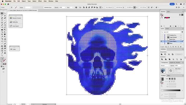186x105 pixels.
Task: Open the control bar opacity dropdown arrow
Action: tap(65, 7)
